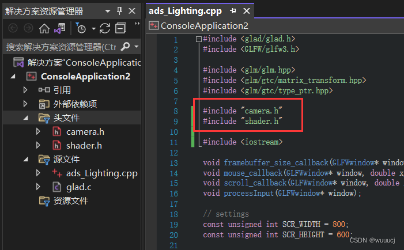The width and height of the screenshot is (404, 250).
Task: Select the 源文件 folder
Action: [x=66, y=160]
